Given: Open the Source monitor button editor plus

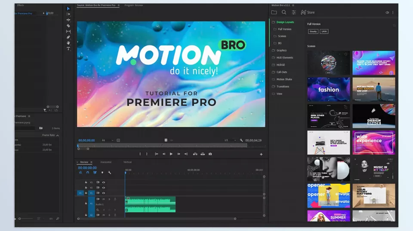Looking at the screenshot, I should [x=261, y=154].
